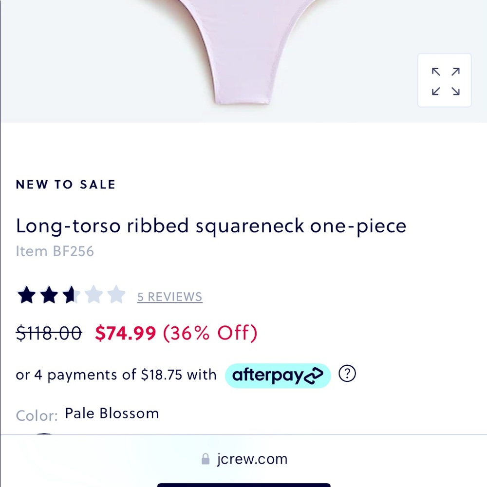Select the second filled rating star
487x487 pixels.
(x=49, y=295)
